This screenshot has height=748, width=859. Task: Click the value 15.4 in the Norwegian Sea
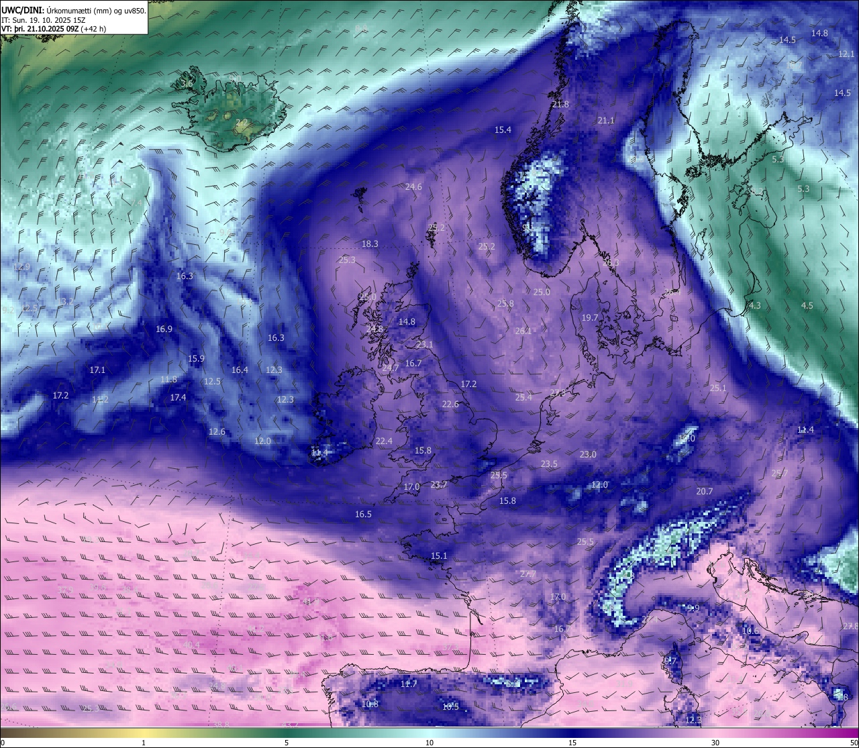tap(503, 129)
